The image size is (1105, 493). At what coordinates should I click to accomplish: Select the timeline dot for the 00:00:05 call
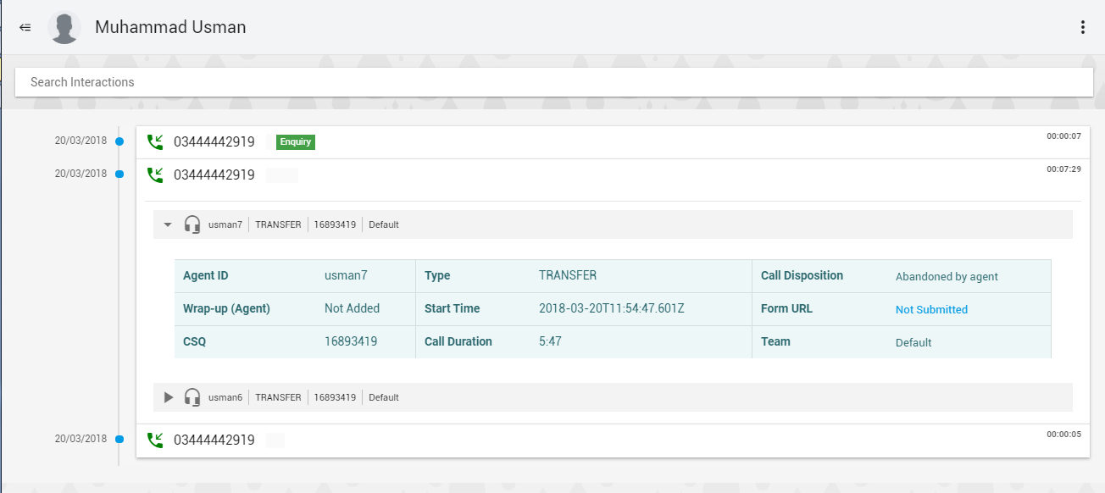point(119,440)
